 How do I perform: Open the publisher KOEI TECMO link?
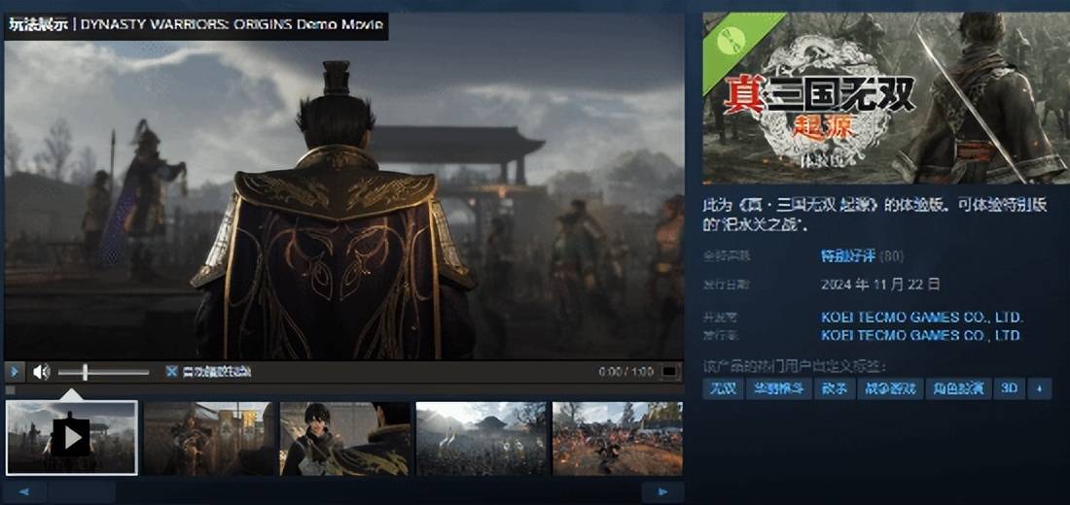pos(921,335)
